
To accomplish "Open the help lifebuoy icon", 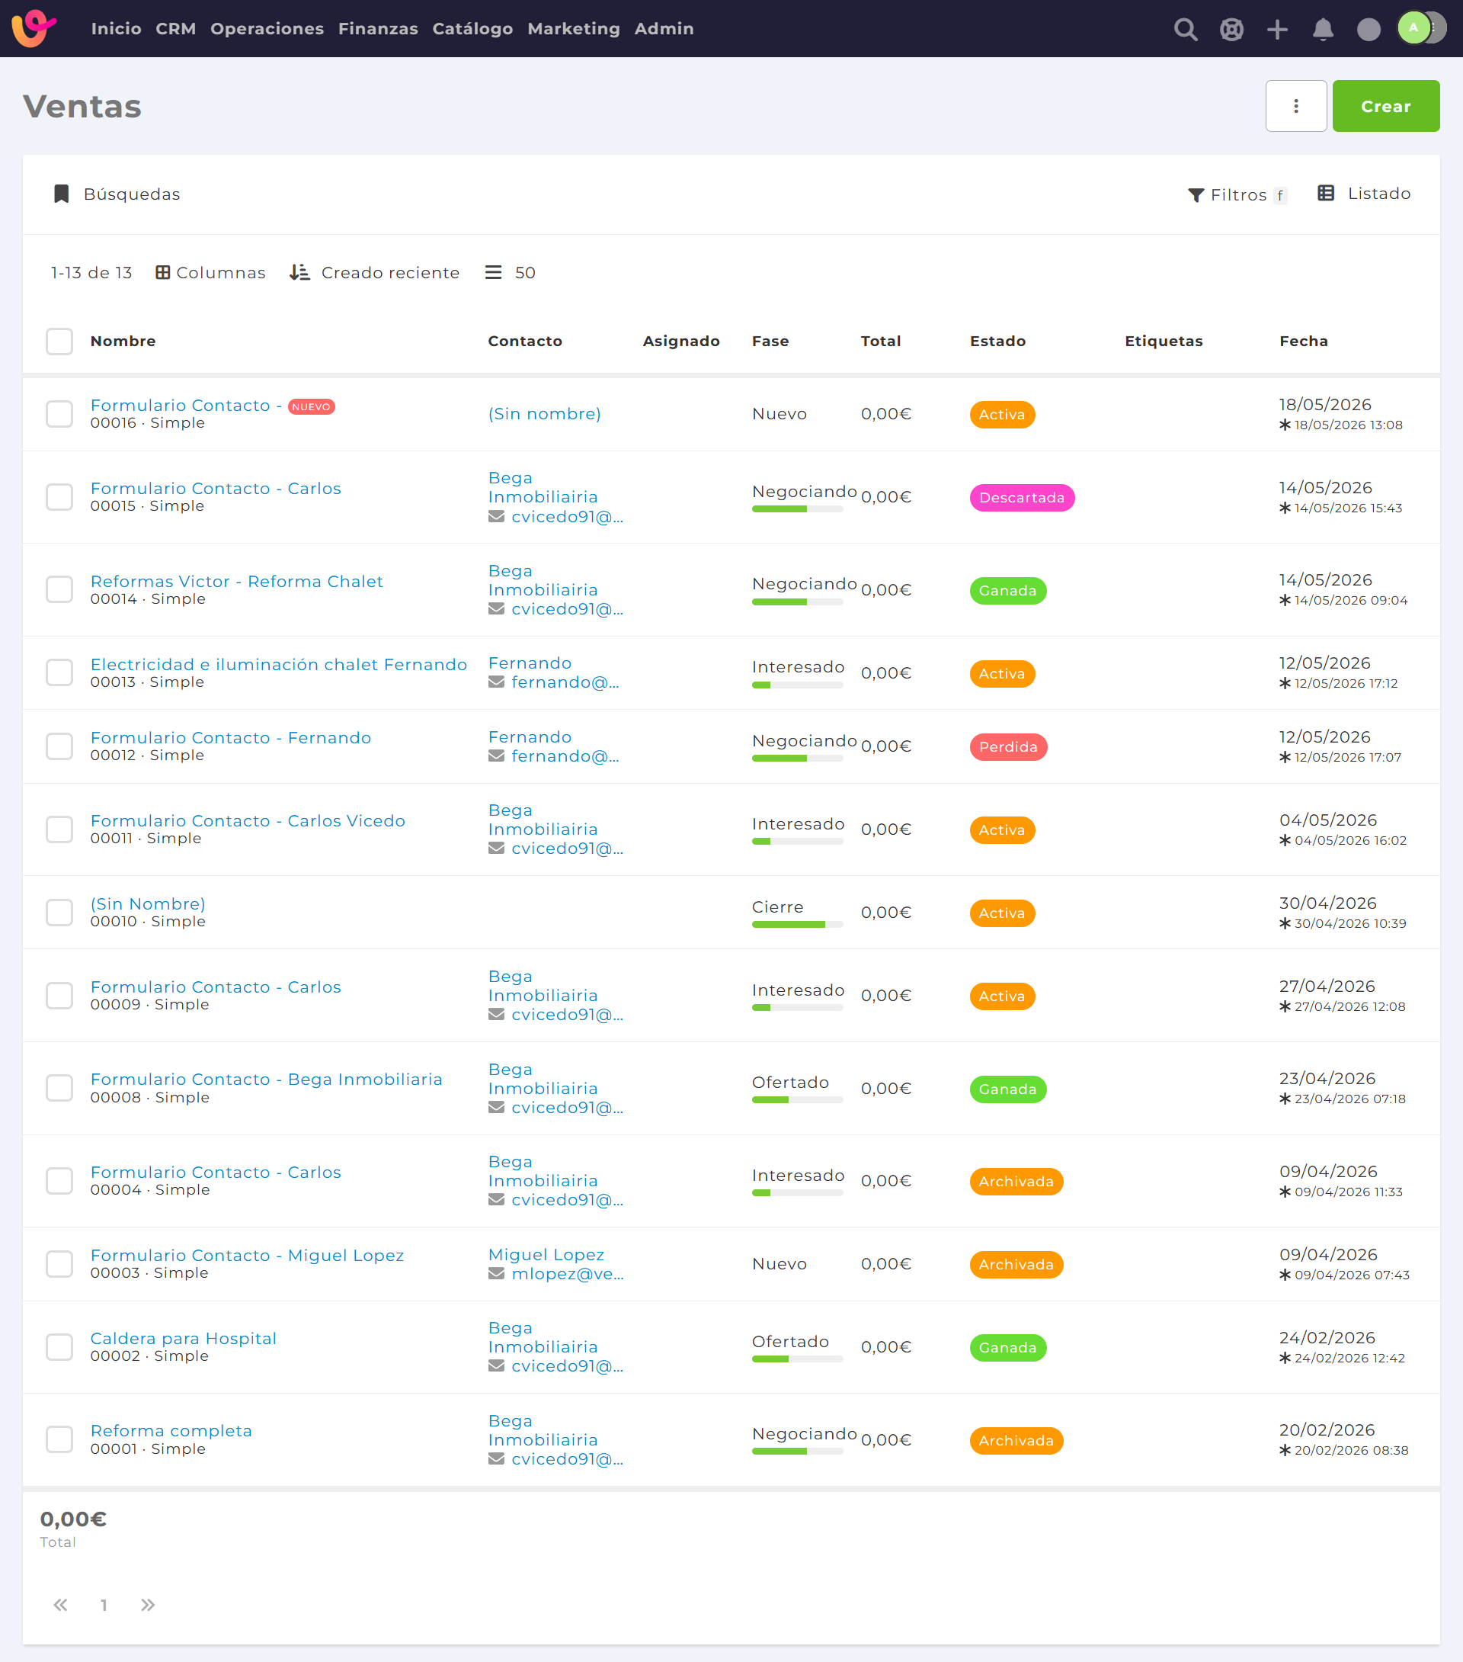I will pos(1231,29).
